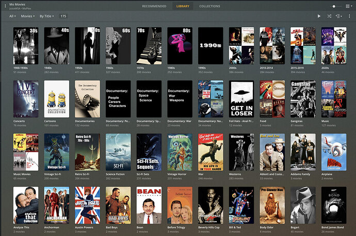Open Documentary People Careers Characters poster
Viewport: 356px width, 236px height.
(118, 99)
